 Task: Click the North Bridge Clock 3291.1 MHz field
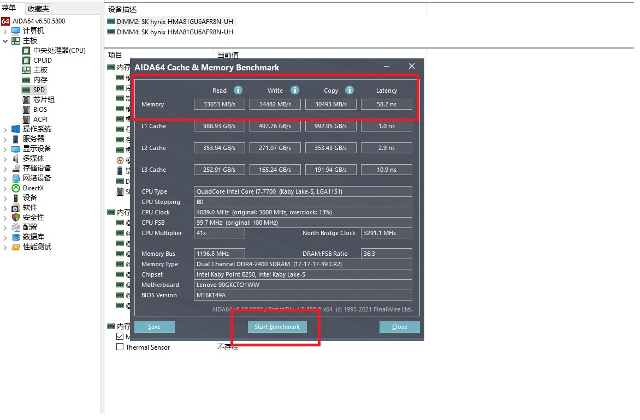point(387,233)
